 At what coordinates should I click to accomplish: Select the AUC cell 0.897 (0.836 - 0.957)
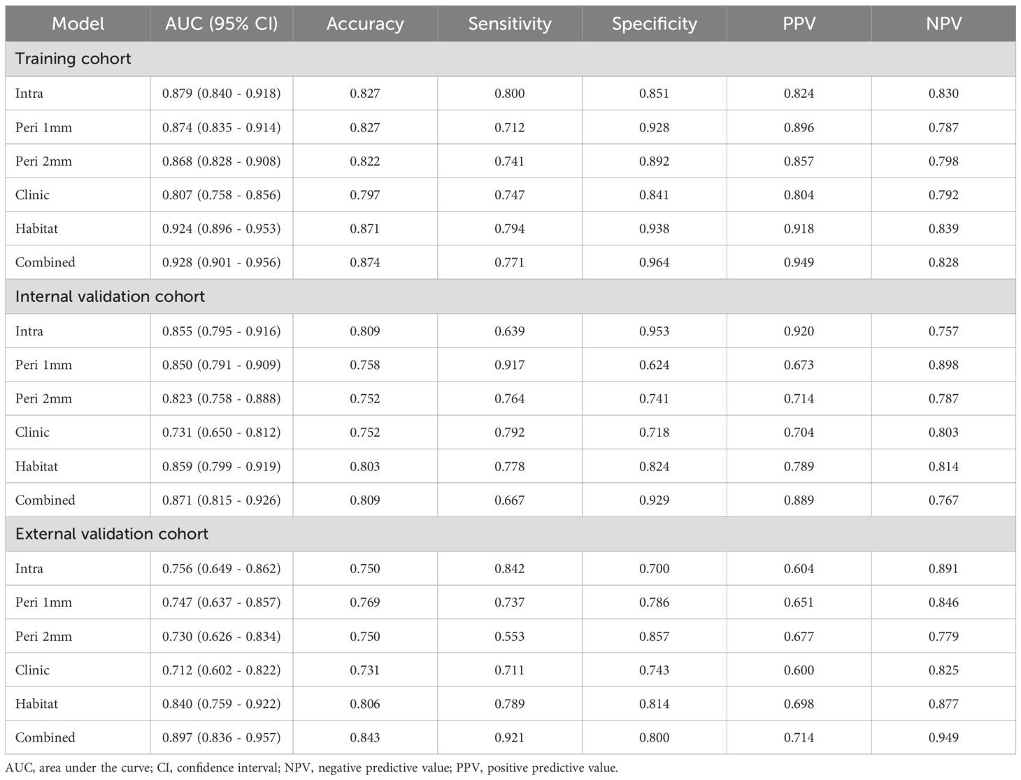(222, 737)
